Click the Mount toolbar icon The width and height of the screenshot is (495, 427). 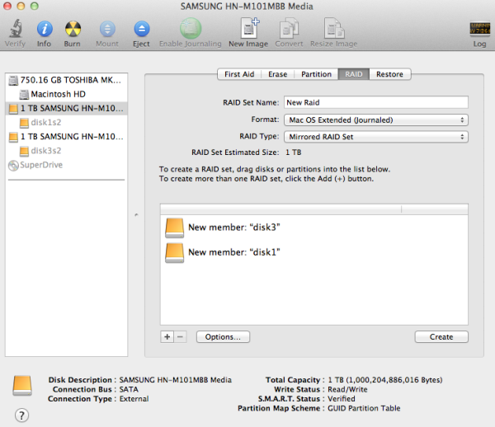coord(107,29)
